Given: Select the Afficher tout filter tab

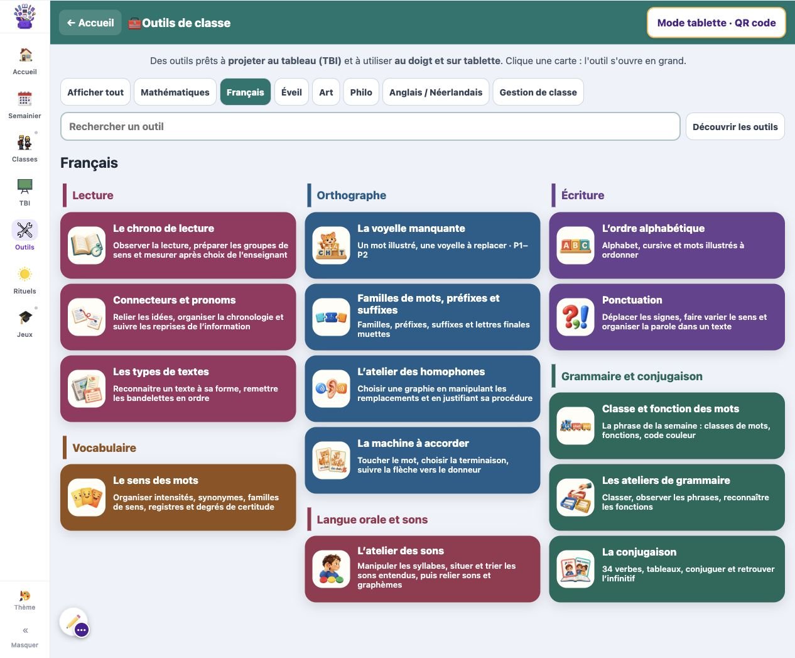Looking at the screenshot, I should (x=95, y=92).
